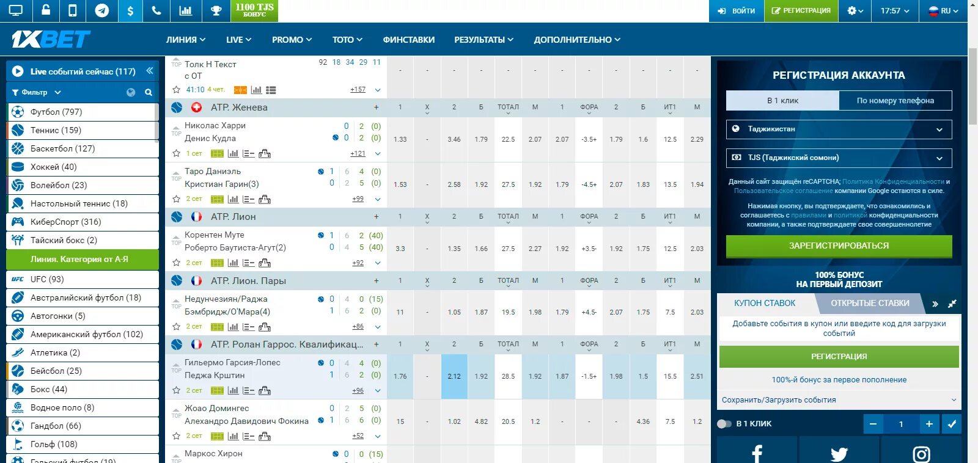Screen dimensions: 978x463
Task: Switch to КУПОН СТАВОК tab
Action: click(765, 303)
